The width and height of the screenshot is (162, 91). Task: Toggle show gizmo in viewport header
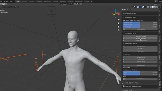pyautogui.click(x=138, y=7)
